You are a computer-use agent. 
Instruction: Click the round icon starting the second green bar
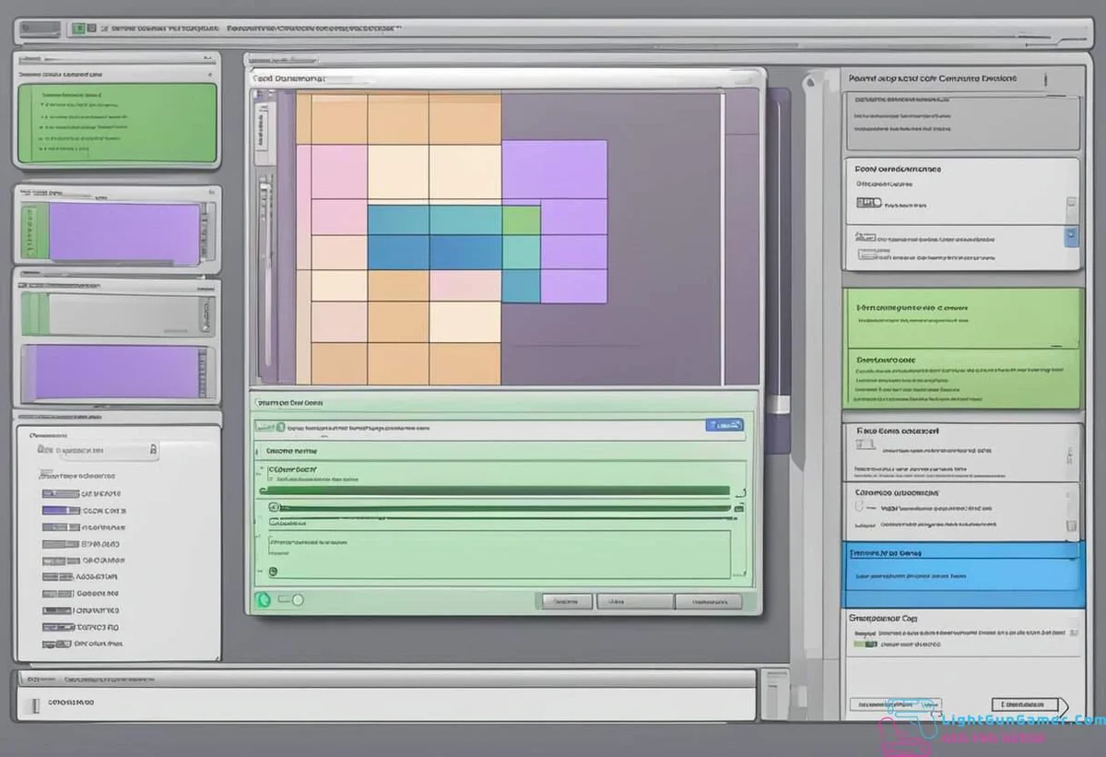point(274,507)
